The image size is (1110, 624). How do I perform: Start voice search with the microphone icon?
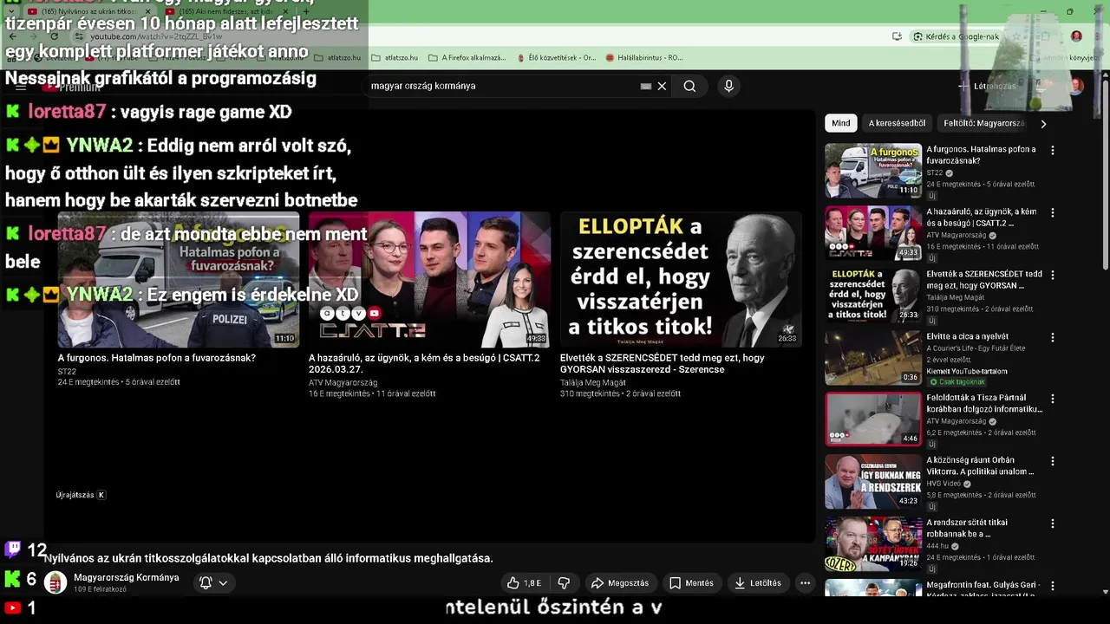tap(728, 86)
